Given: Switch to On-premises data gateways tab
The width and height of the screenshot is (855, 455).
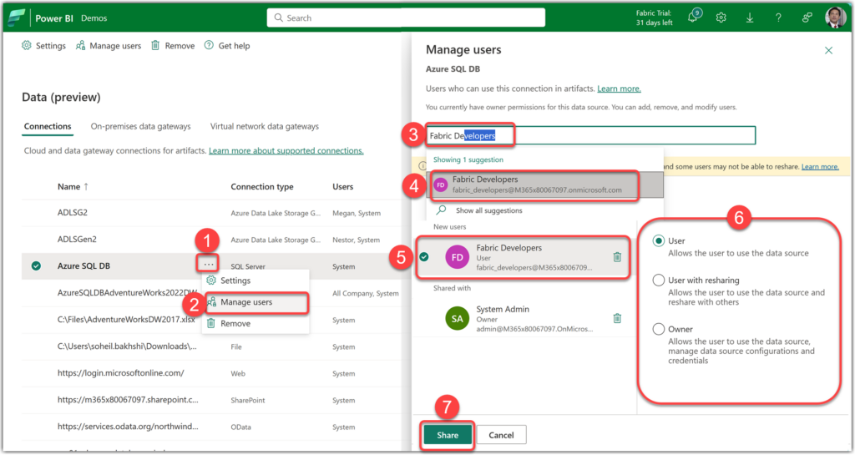Looking at the screenshot, I should coord(140,126).
